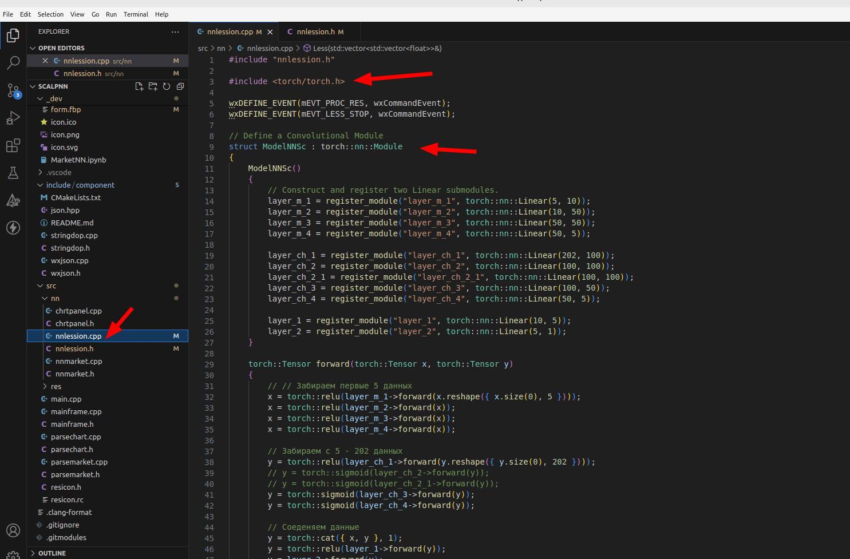This screenshot has width=850, height=559.
Task: Click New Folder icon in SCALPNN header
Action: pyautogui.click(x=153, y=86)
